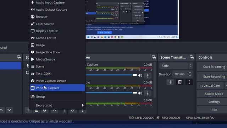227x128 pixels.
Task: Click the speaker icon beside Audio Output Capture
Action: [x=33, y=10]
